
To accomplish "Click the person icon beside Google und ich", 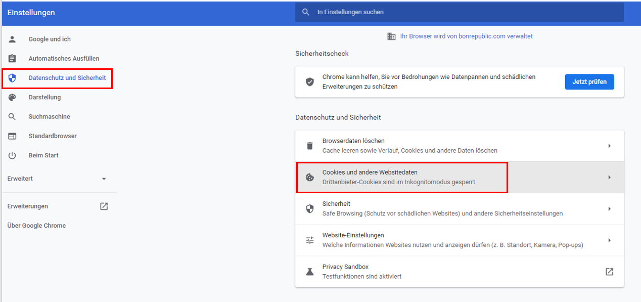I will coord(12,39).
